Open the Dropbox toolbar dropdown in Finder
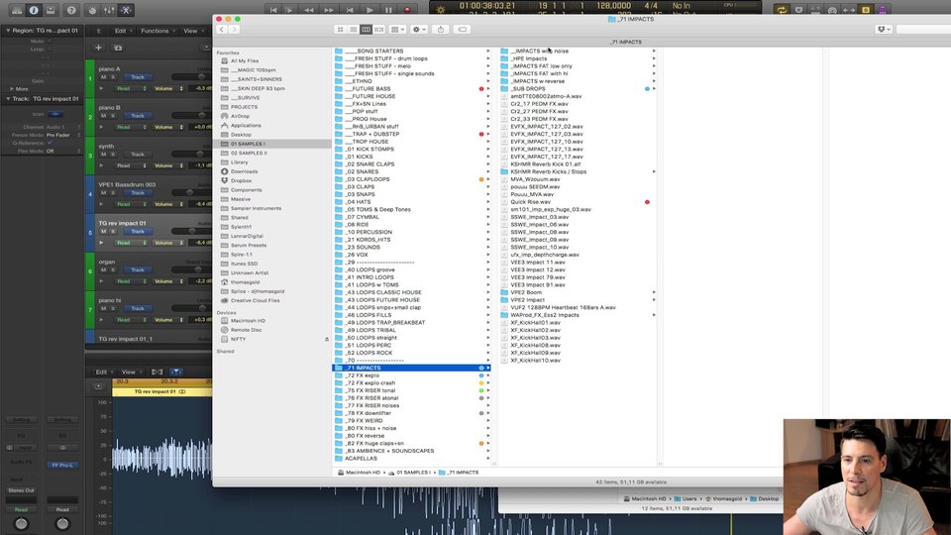This screenshot has width=951, height=535. [x=884, y=29]
